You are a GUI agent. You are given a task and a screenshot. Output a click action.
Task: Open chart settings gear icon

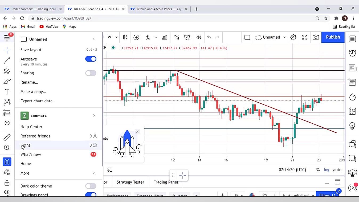[x=293, y=37]
